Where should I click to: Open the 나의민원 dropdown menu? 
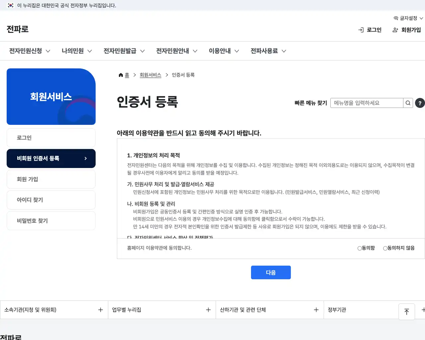[77, 51]
